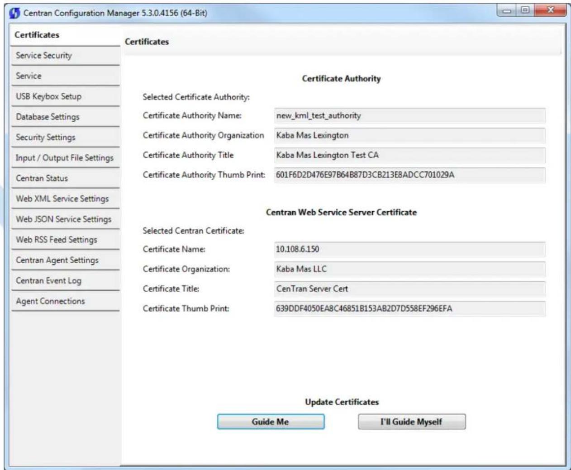571x470 pixels.
Task: Select Web RSS Feed Settings
Action: (x=66, y=239)
